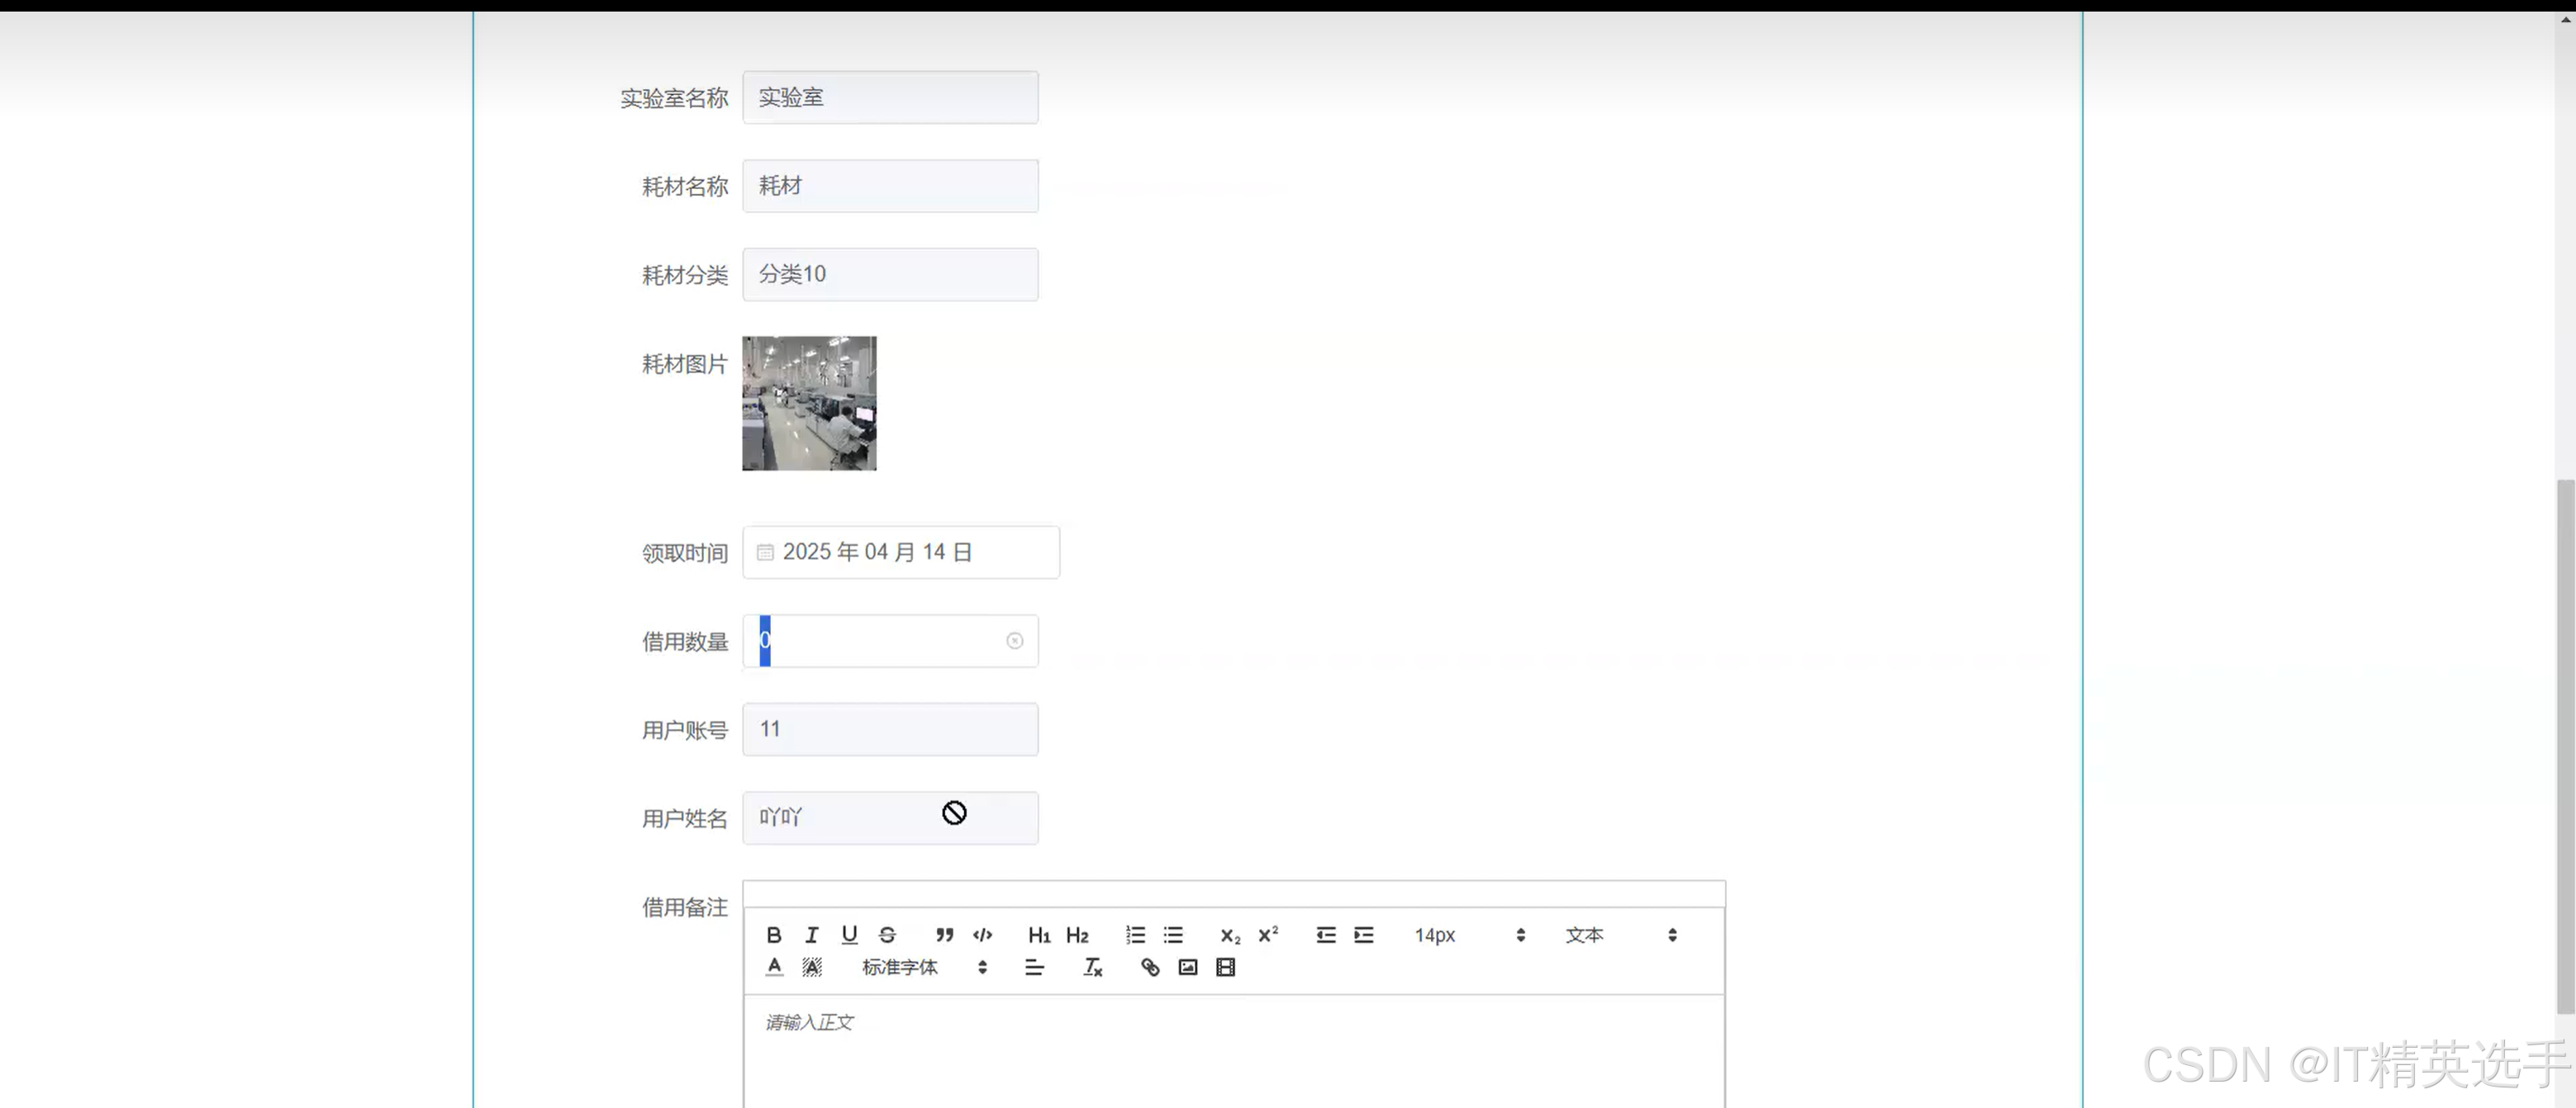Clear text formatting with Tx icon

coord(1091,967)
